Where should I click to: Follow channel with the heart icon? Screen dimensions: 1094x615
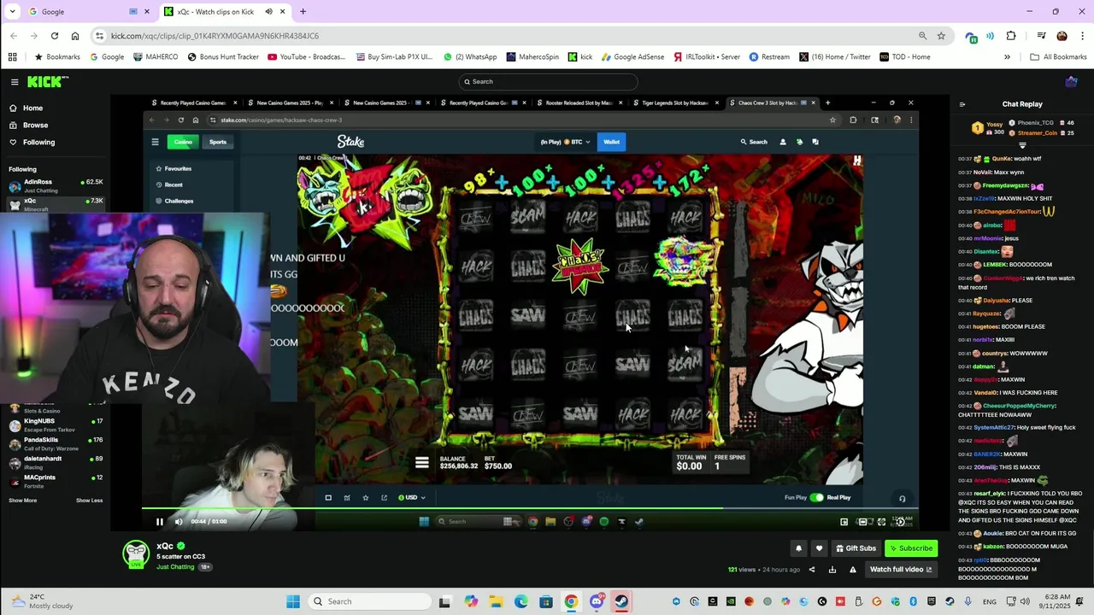819,548
